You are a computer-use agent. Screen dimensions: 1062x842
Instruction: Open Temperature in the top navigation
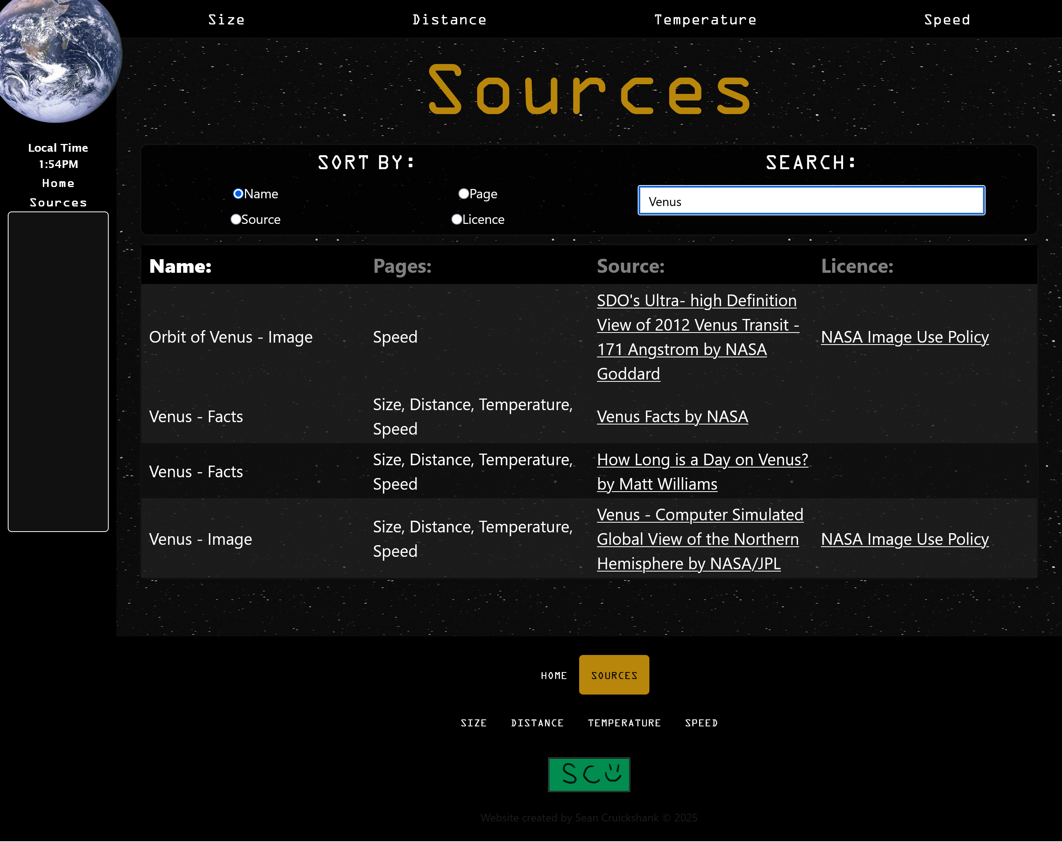click(x=705, y=20)
